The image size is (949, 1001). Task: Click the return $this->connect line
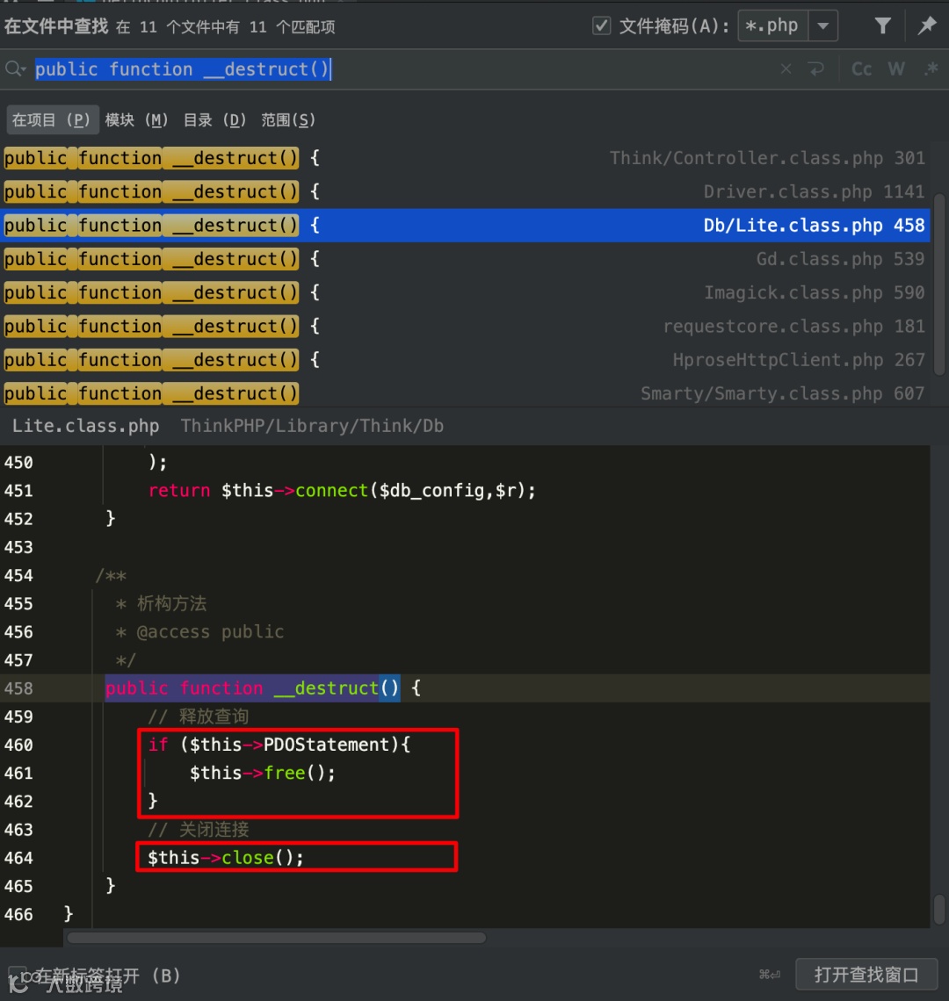click(342, 490)
